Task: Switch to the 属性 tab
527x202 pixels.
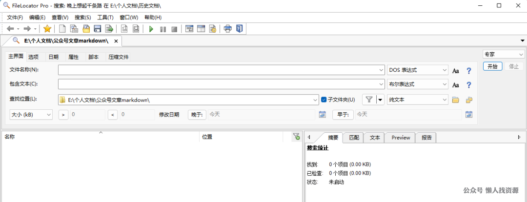Action: (x=74, y=57)
